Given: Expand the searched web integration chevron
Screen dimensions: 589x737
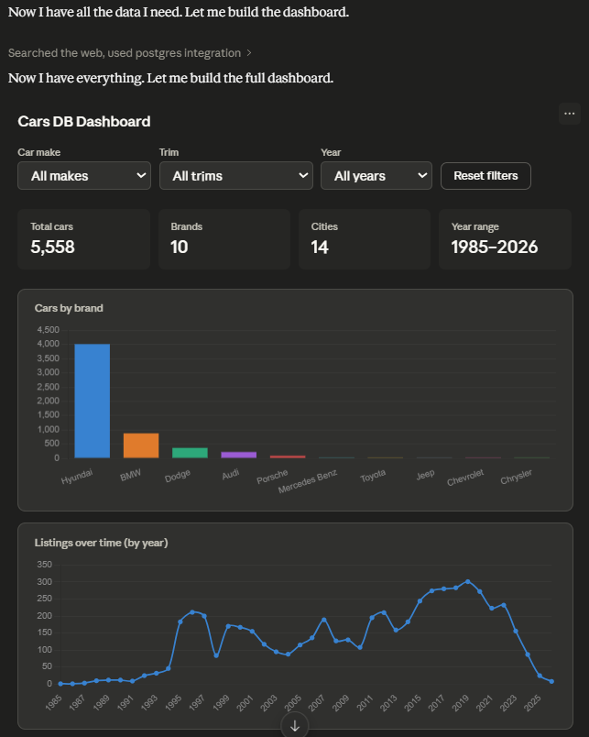Looking at the screenshot, I should [x=249, y=53].
